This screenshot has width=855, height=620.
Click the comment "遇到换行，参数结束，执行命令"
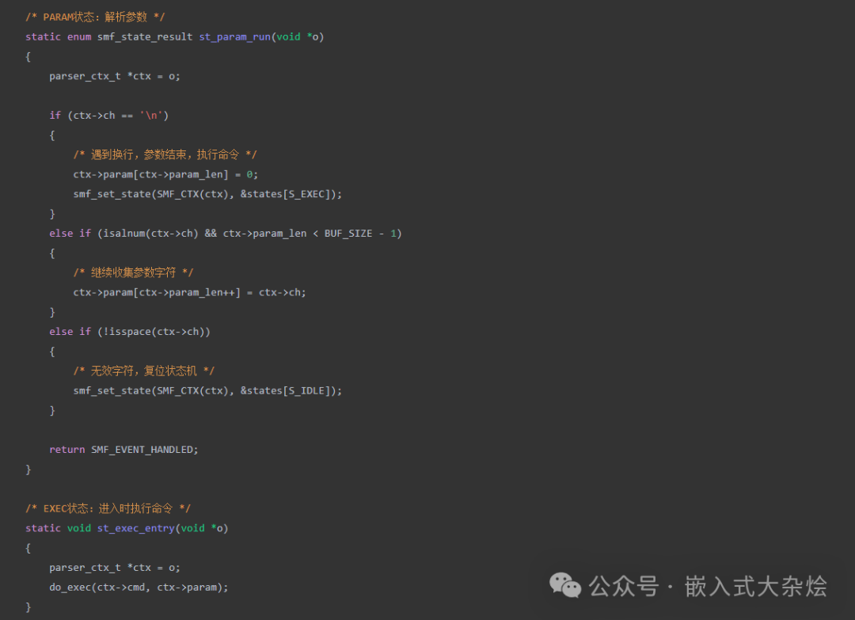click(165, 155)
